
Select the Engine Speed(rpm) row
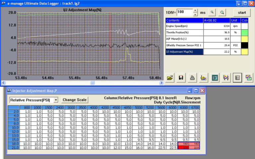[x=184, y=26]
